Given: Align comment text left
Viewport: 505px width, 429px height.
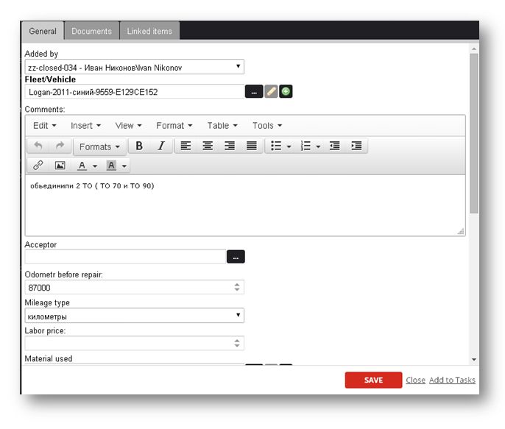Looking at the screenshot, I should tap(186, 146).
